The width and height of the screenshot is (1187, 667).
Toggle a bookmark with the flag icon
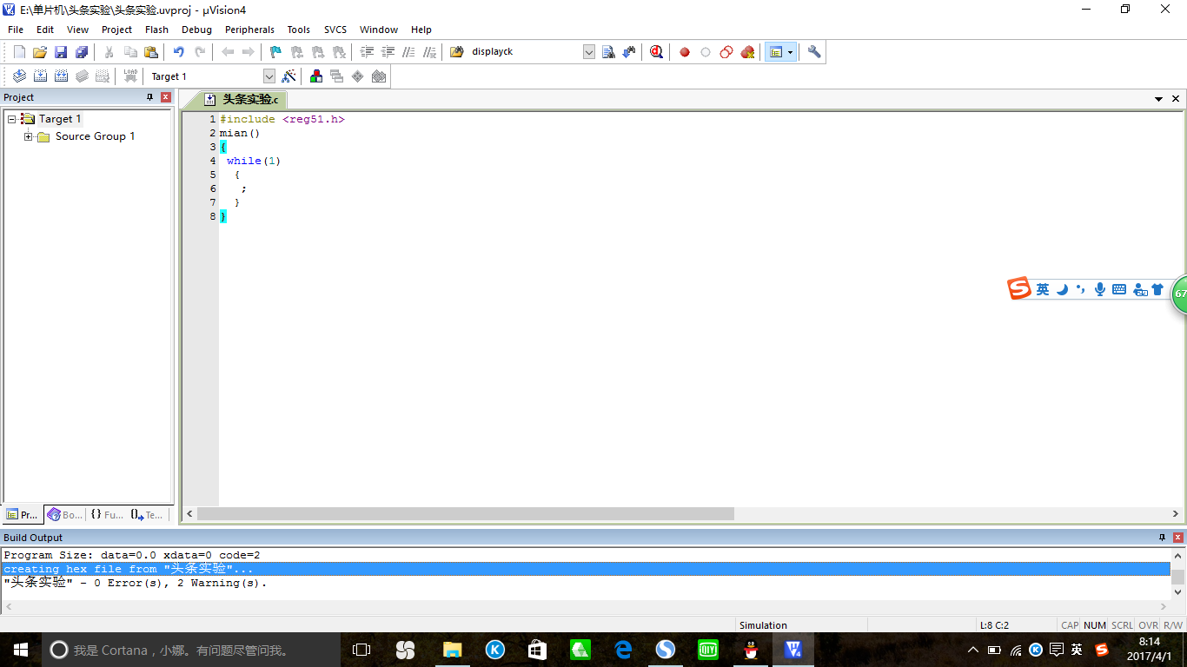(275, 52)
